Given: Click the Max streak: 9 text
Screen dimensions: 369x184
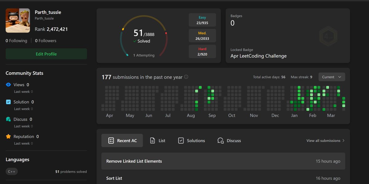Looking at the screenshot, I should [301, 77].
